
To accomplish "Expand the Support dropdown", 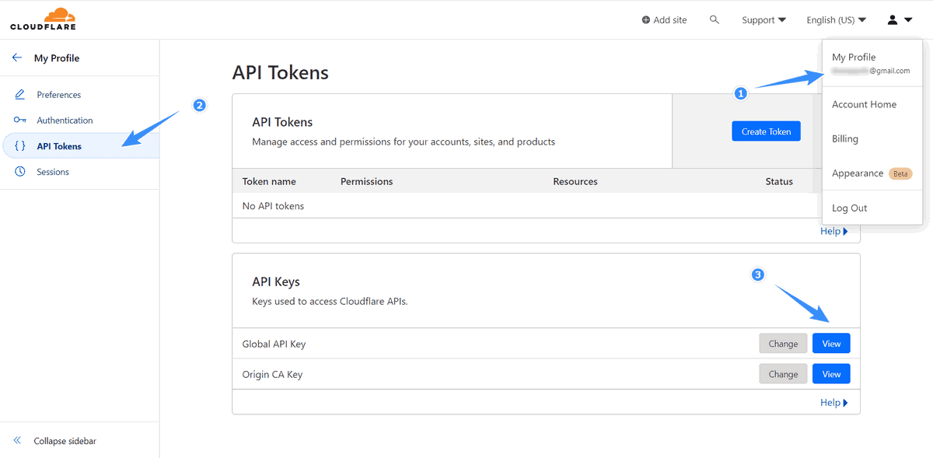I will click(x=764, y=20).
